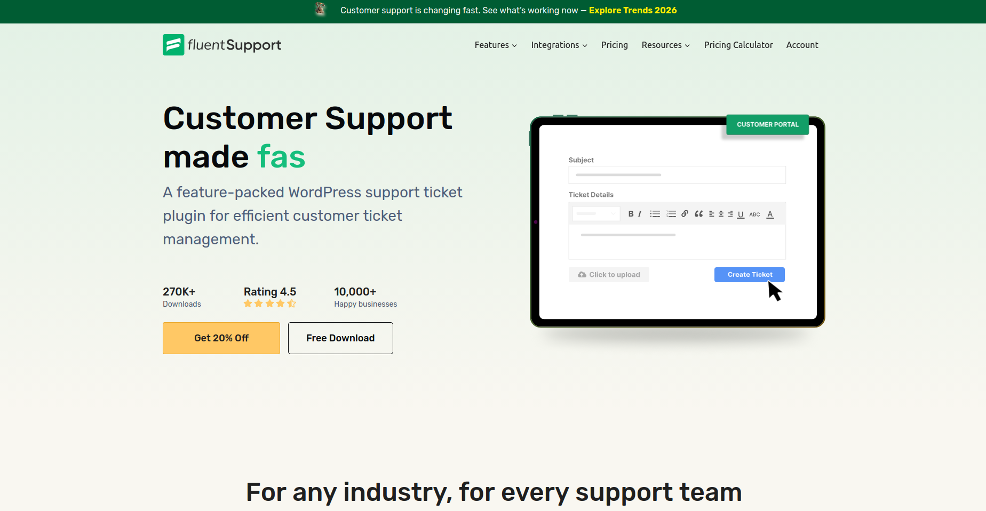Click the CUSTOMER PORTAL badge

coord(768,124)
